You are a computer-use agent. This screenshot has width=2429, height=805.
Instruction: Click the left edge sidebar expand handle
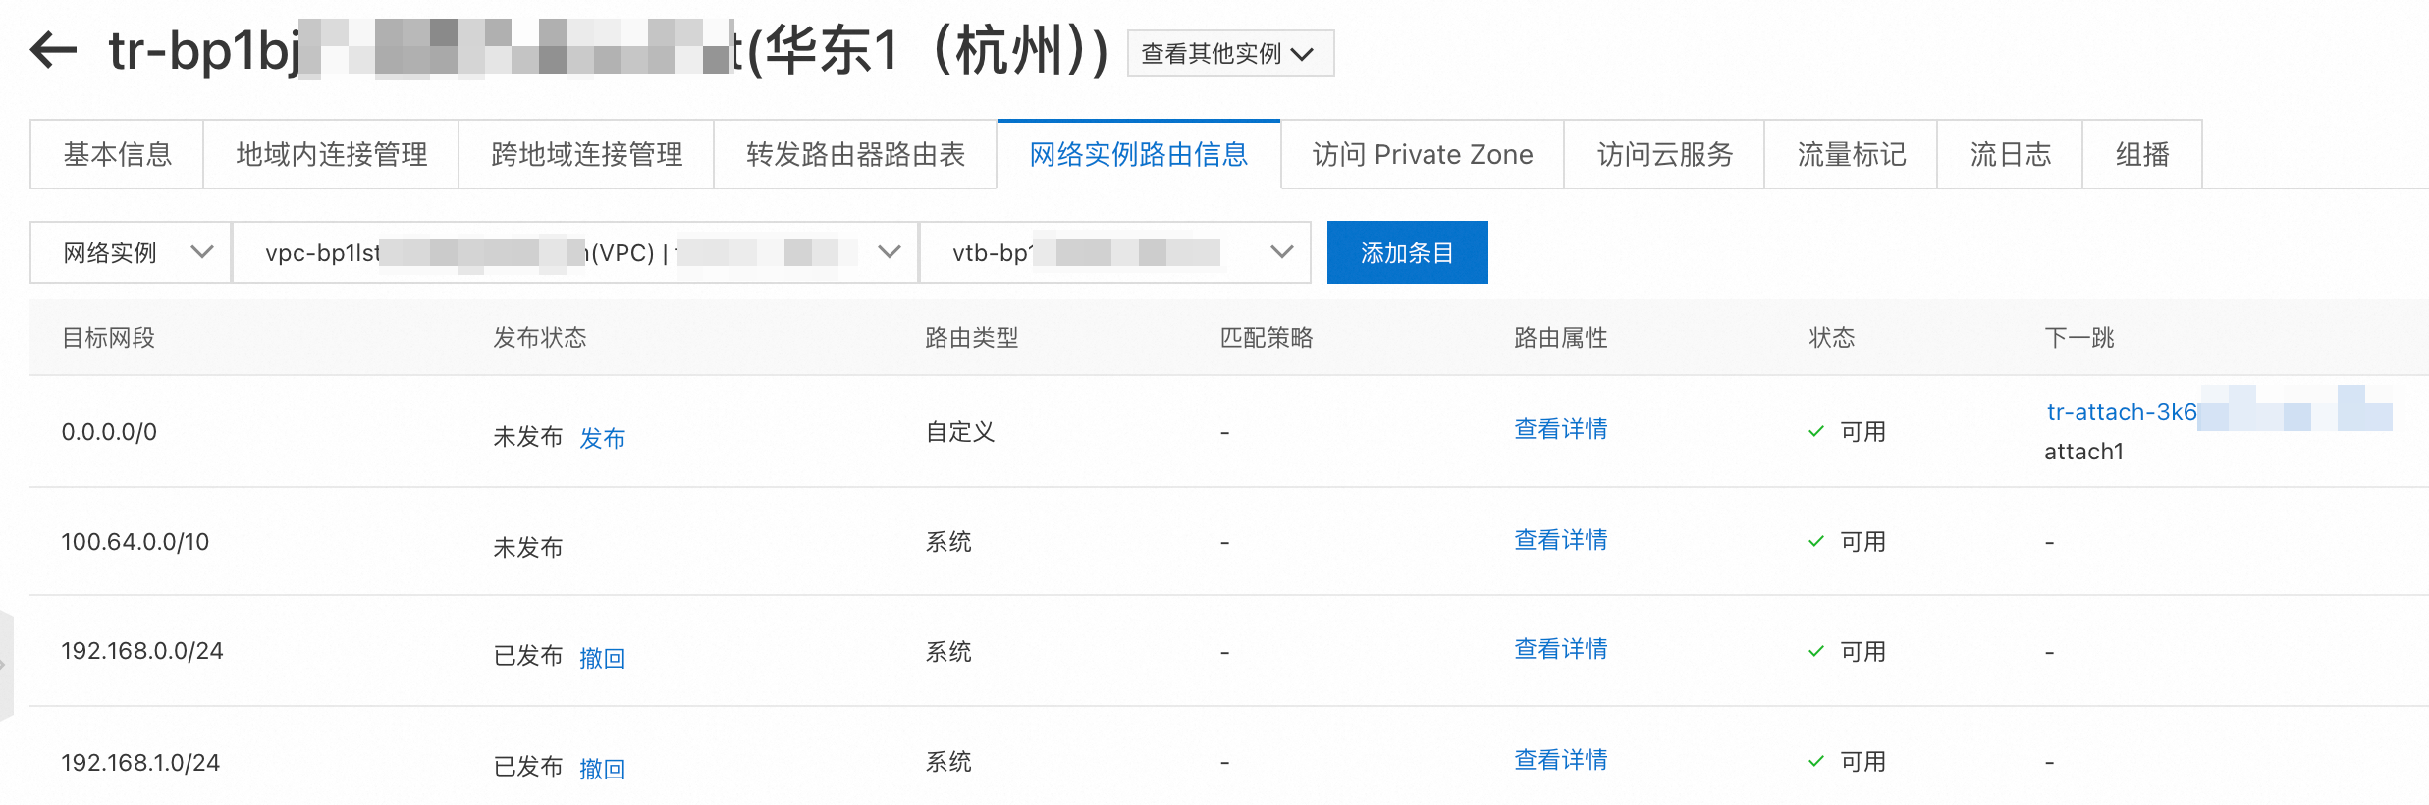5,665
